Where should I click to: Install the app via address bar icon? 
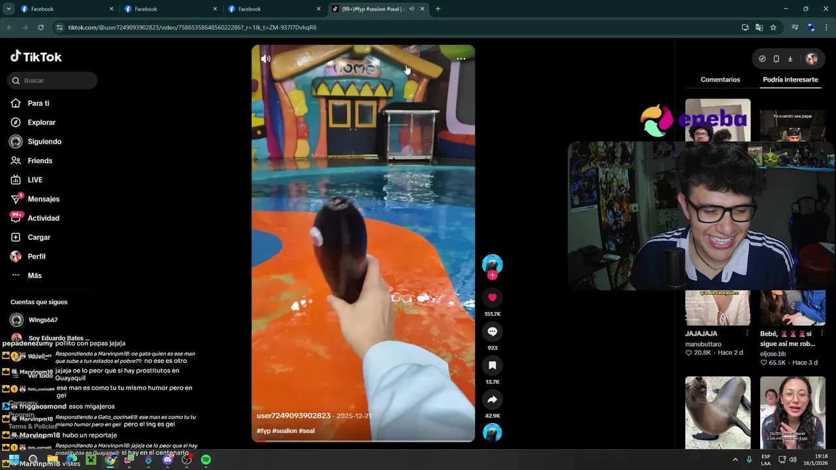click(745, 27)
